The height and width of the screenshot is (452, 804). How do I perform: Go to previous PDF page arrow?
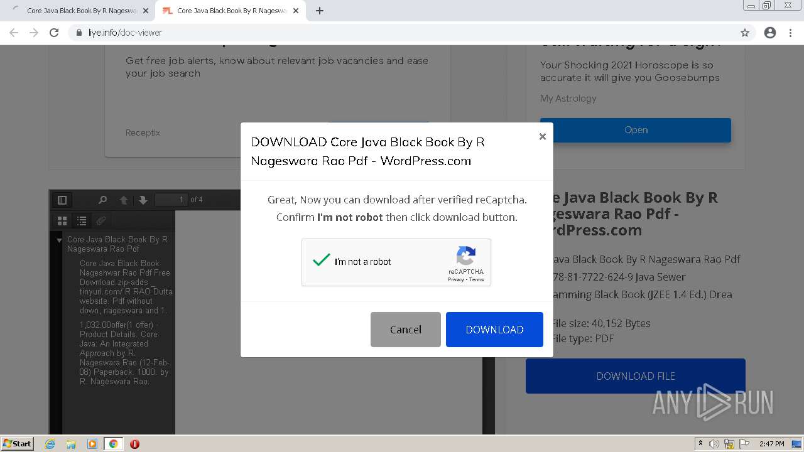[x=124, y=200]
